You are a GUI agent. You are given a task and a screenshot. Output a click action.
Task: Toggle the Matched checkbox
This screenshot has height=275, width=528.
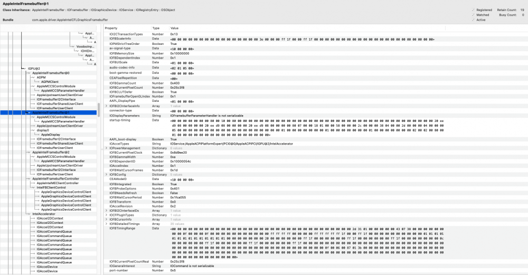[x=473, y=15]
